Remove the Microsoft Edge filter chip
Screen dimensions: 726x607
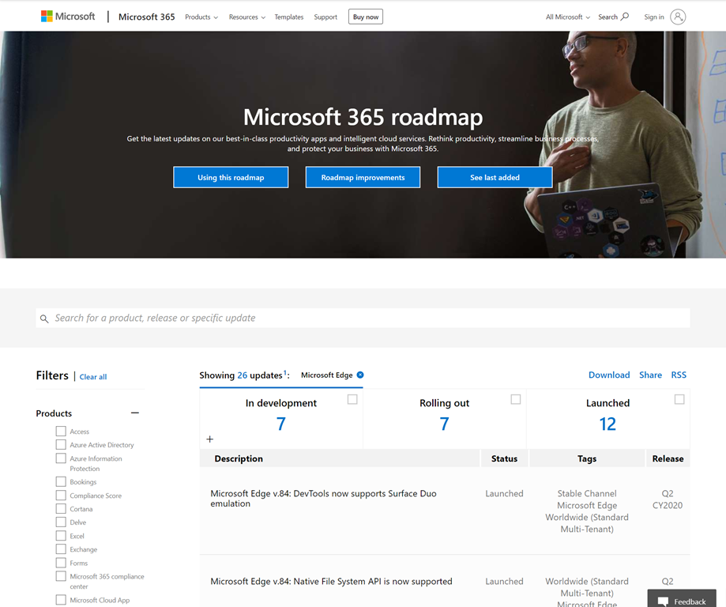pyautogui.click(x=361, y=375)
